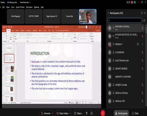This screenshot has height=116, width=147.
Task: Click PARVEEN SHARM muted microphone icon
Action: pos(142,28)
